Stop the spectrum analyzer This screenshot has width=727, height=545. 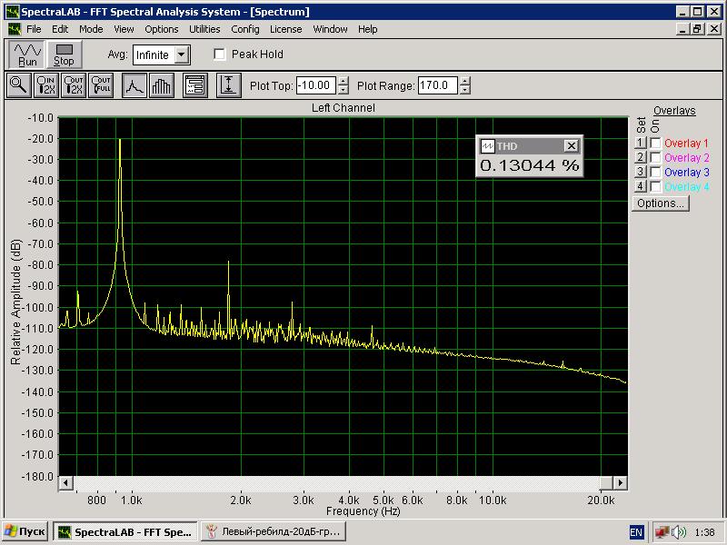[64, 54]
